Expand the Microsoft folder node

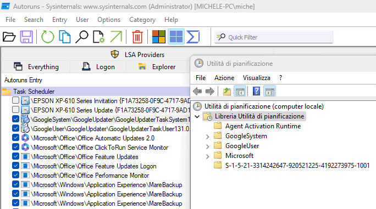[x=208, y=156]
